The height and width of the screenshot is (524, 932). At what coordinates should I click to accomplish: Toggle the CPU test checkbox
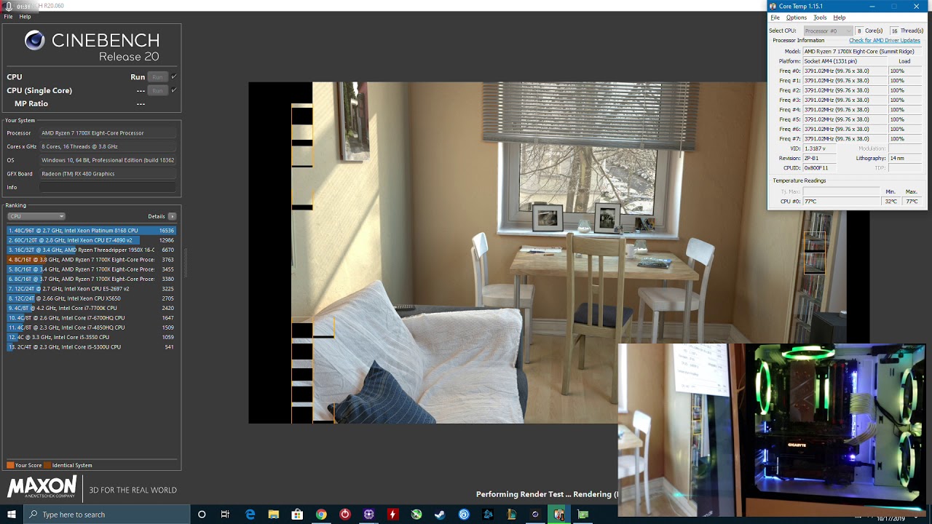tap(173, 76)
